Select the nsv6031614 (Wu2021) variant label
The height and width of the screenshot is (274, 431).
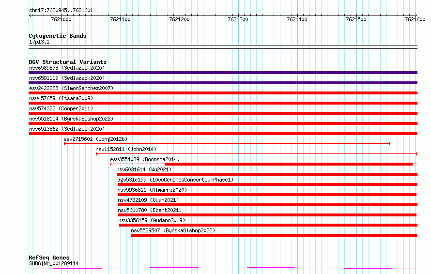[144, 169]
